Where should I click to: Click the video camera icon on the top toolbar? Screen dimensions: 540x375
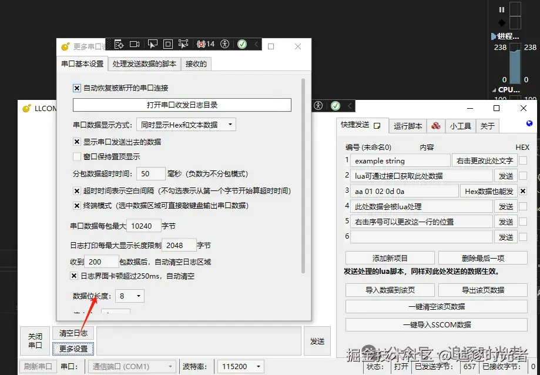[x=134, y=44]
